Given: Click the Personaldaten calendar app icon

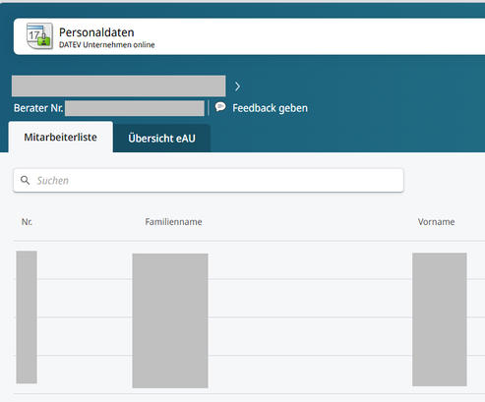Looking at the screenshot, I should click(39, 36).
